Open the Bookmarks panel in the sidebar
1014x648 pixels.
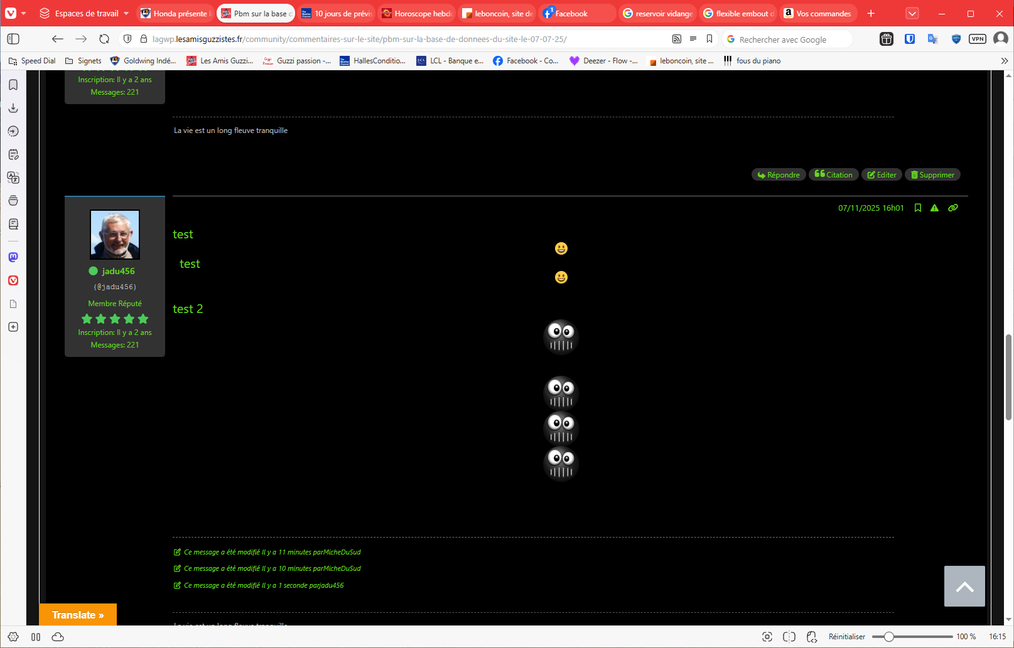pyautogui.click(x=13, y=85)
